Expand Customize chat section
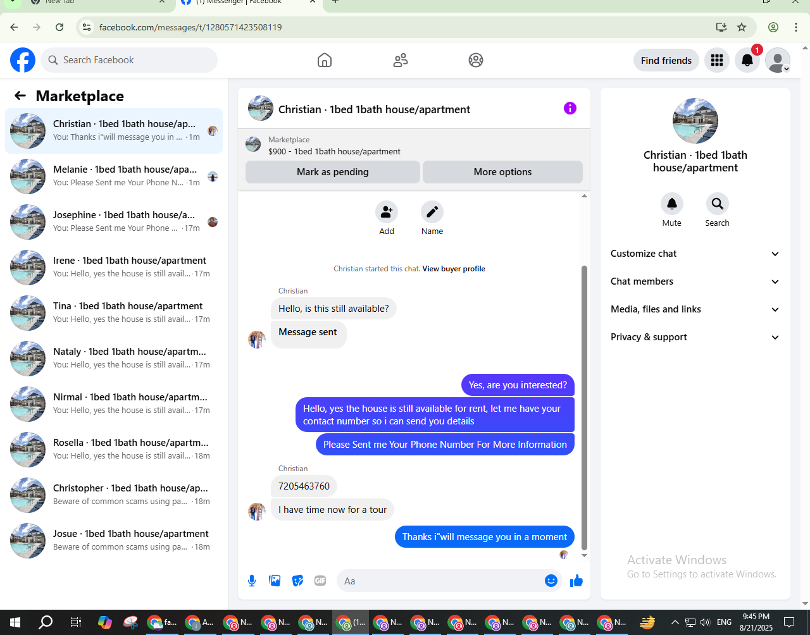810x635 pixels. coord(695,254)
